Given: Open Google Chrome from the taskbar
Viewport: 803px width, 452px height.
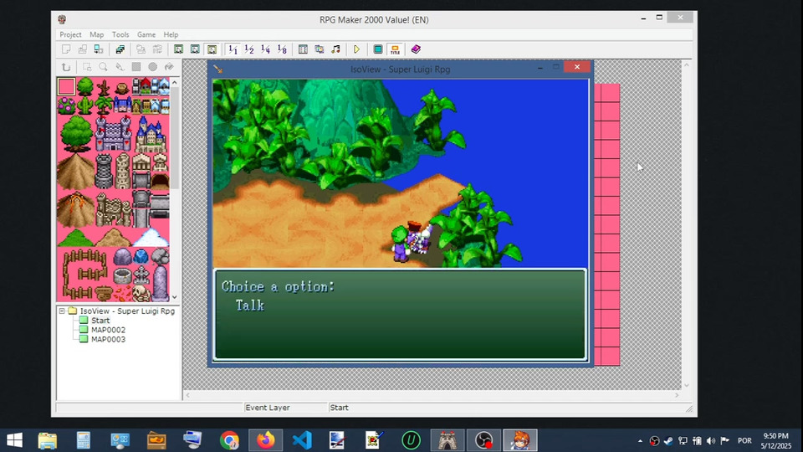Looking at the screenshot, I should [x=229, y=440].
